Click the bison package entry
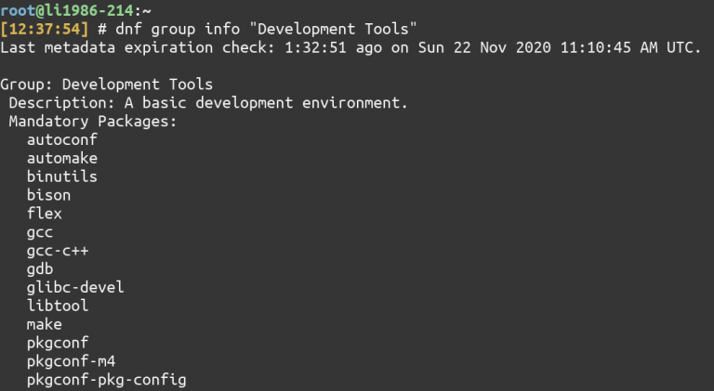The width and height of the screenshot is (714, 391). [x=48, y=195]
